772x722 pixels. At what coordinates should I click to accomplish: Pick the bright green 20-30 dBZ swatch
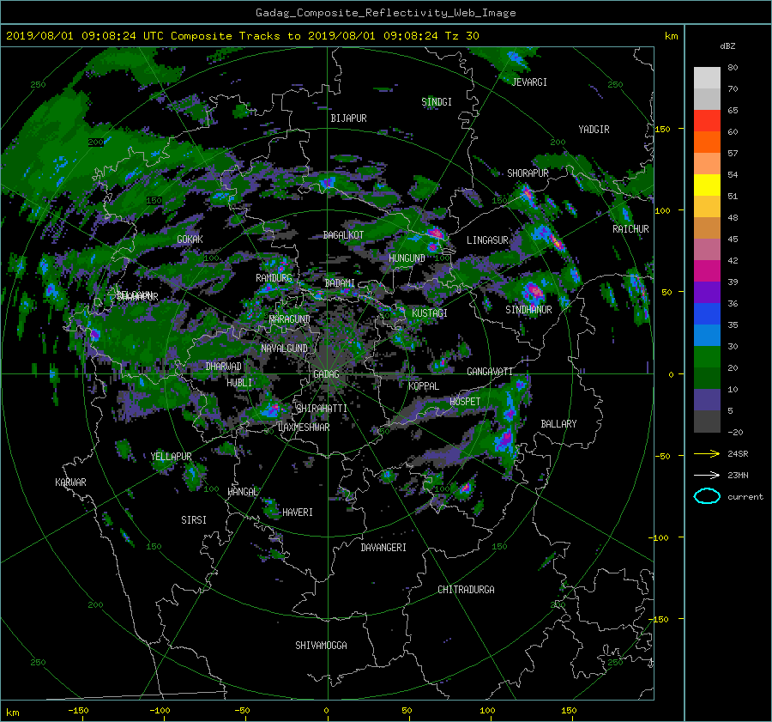coord(707,356)
